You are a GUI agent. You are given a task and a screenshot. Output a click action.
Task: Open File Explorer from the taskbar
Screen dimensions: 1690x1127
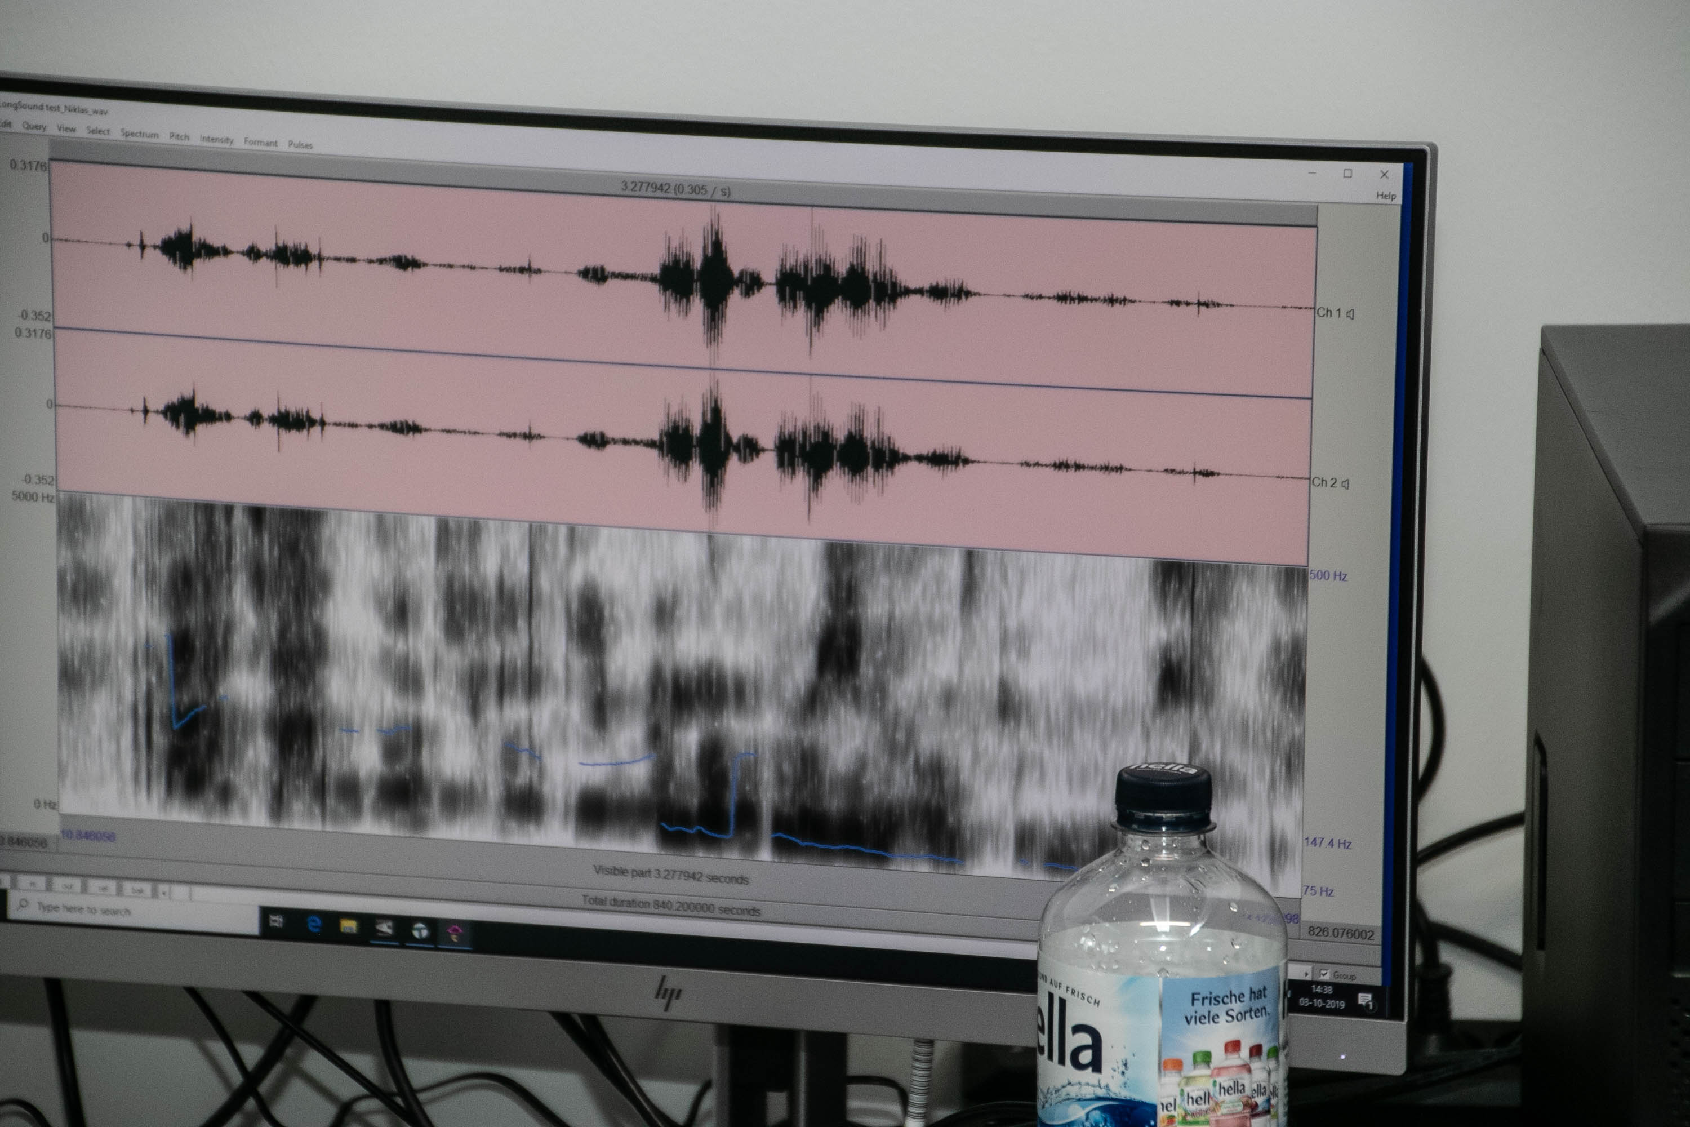click(x=349, y=926)
